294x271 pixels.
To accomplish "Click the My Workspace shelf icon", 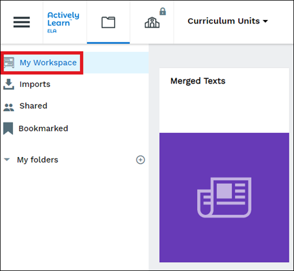I will click(x=9, y=63).
